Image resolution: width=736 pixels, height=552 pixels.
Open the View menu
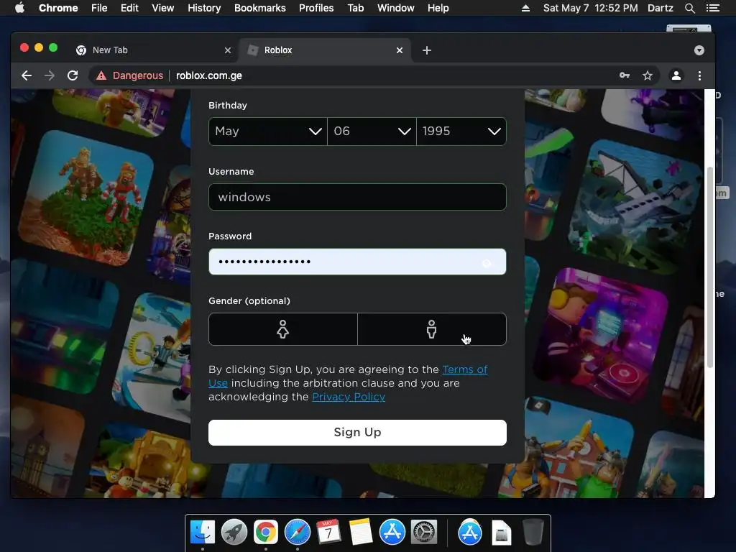[x=163, y=8]
